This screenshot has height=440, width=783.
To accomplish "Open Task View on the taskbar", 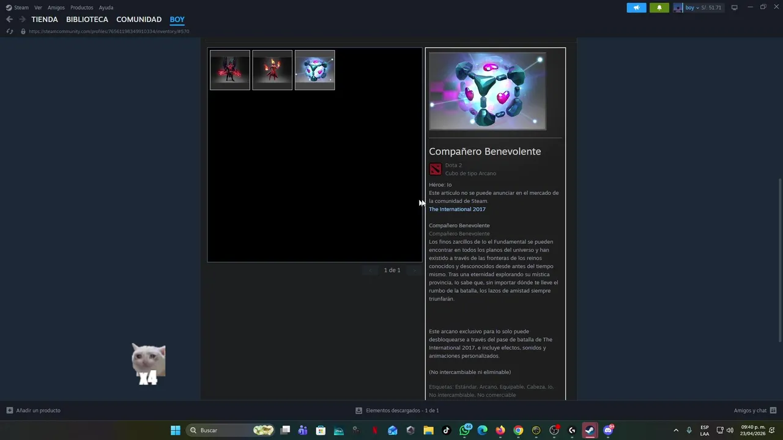I will tap(285, 430).
